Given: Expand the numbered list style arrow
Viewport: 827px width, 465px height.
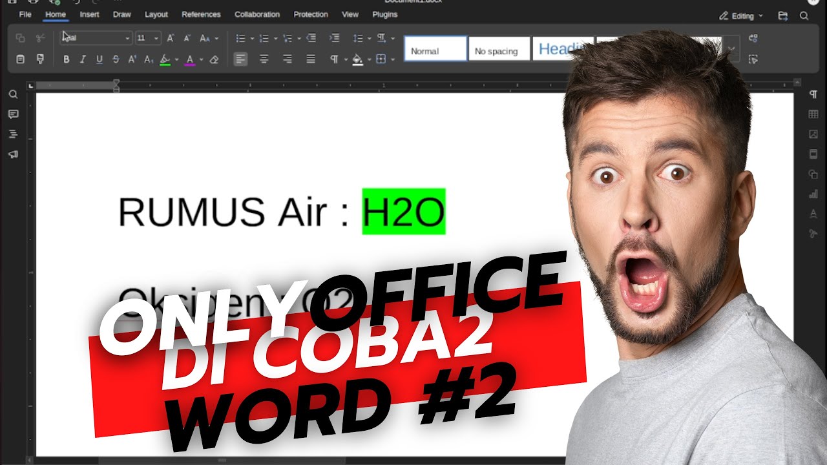Looking at the screenshot, I should pos(275,38).
